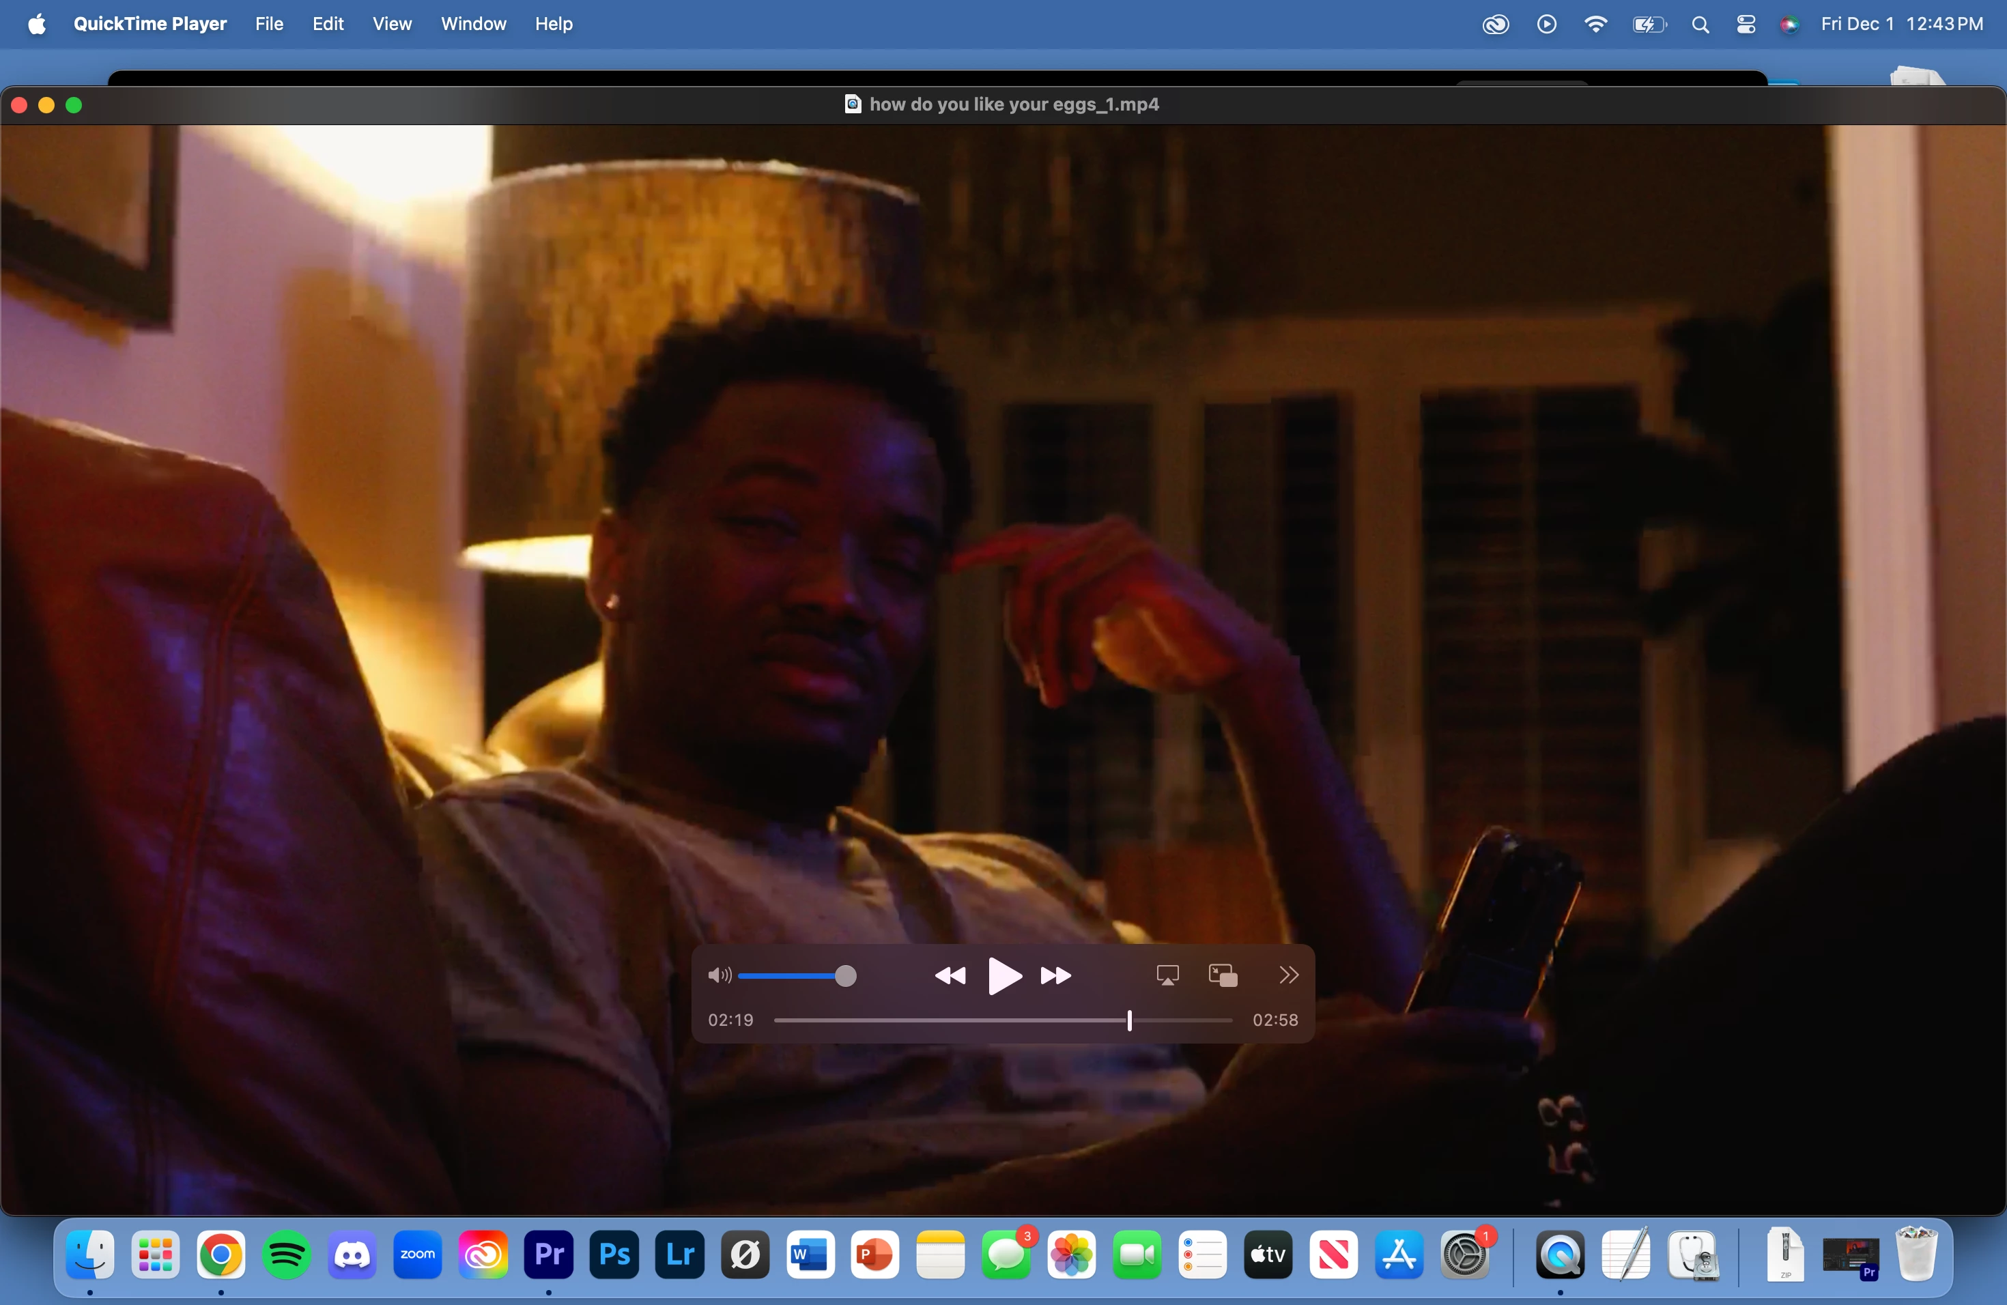Click the volume slider knob
This screenshot has height=1305, width=2007.
click(845, 976)
